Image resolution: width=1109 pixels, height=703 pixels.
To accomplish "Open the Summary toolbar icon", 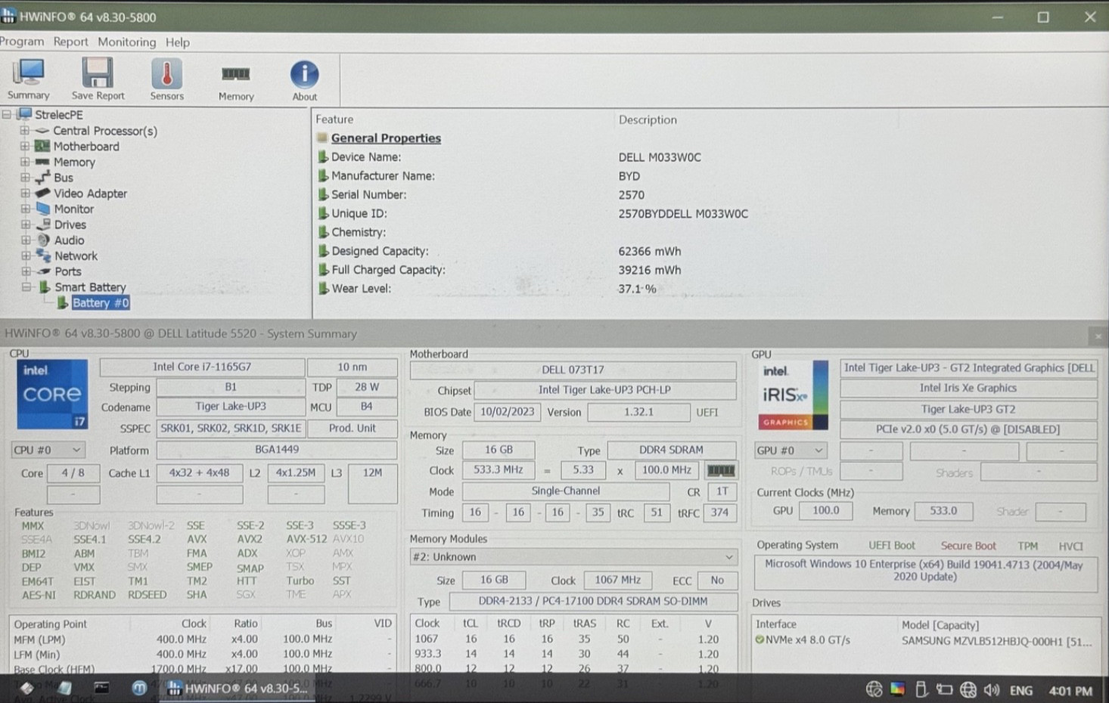I will [x=28, y=79].
